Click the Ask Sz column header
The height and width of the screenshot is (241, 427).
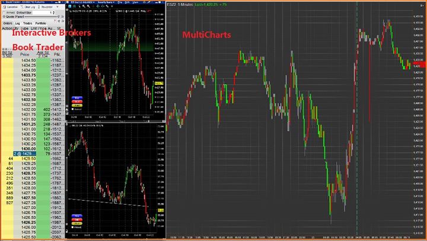click(43, 53)
